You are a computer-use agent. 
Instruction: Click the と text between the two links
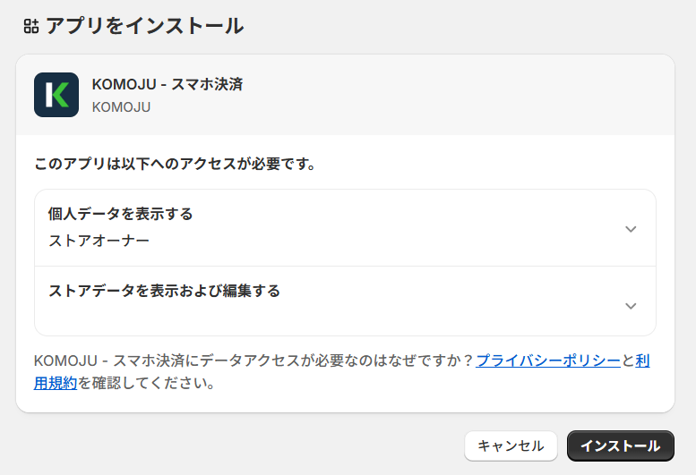coord(628,360)
